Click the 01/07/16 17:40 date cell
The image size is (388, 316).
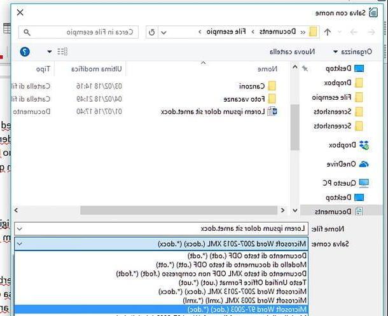pyautogui.click(x=99, y=112)
